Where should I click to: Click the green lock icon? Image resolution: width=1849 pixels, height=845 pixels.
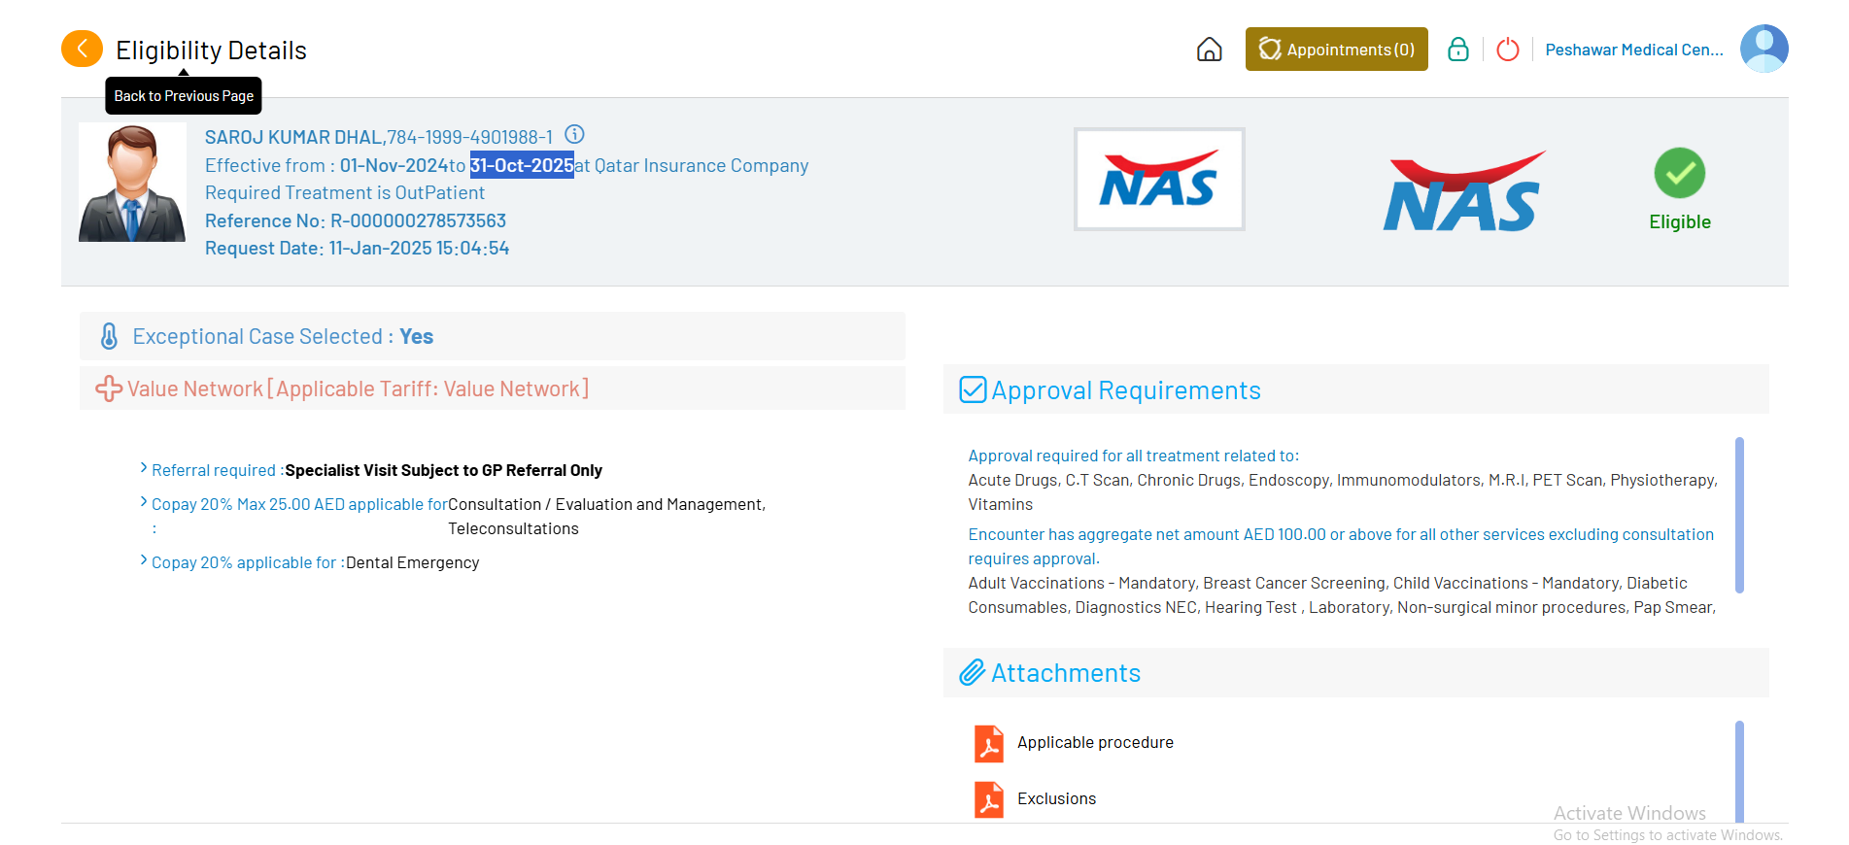point(1457,50)
